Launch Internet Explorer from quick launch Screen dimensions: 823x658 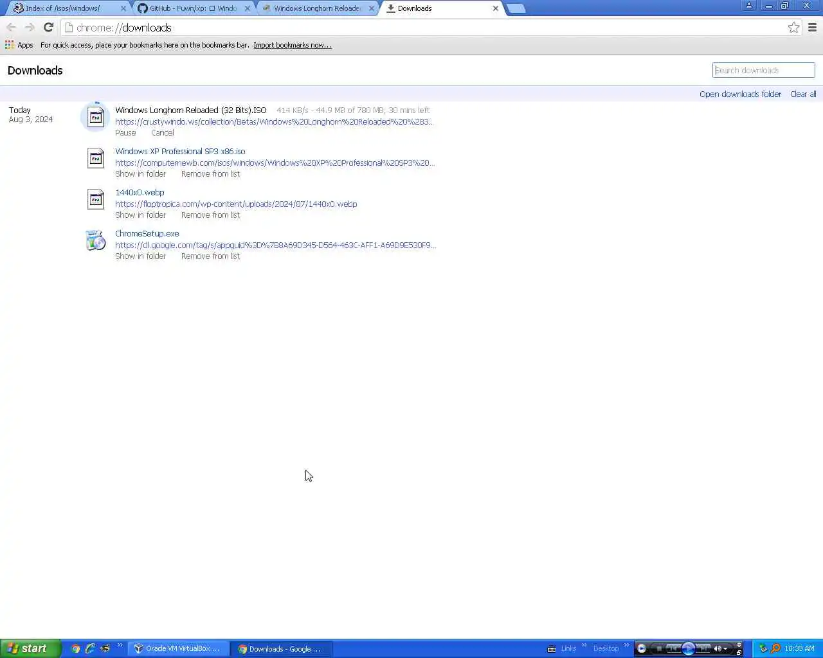90,648
